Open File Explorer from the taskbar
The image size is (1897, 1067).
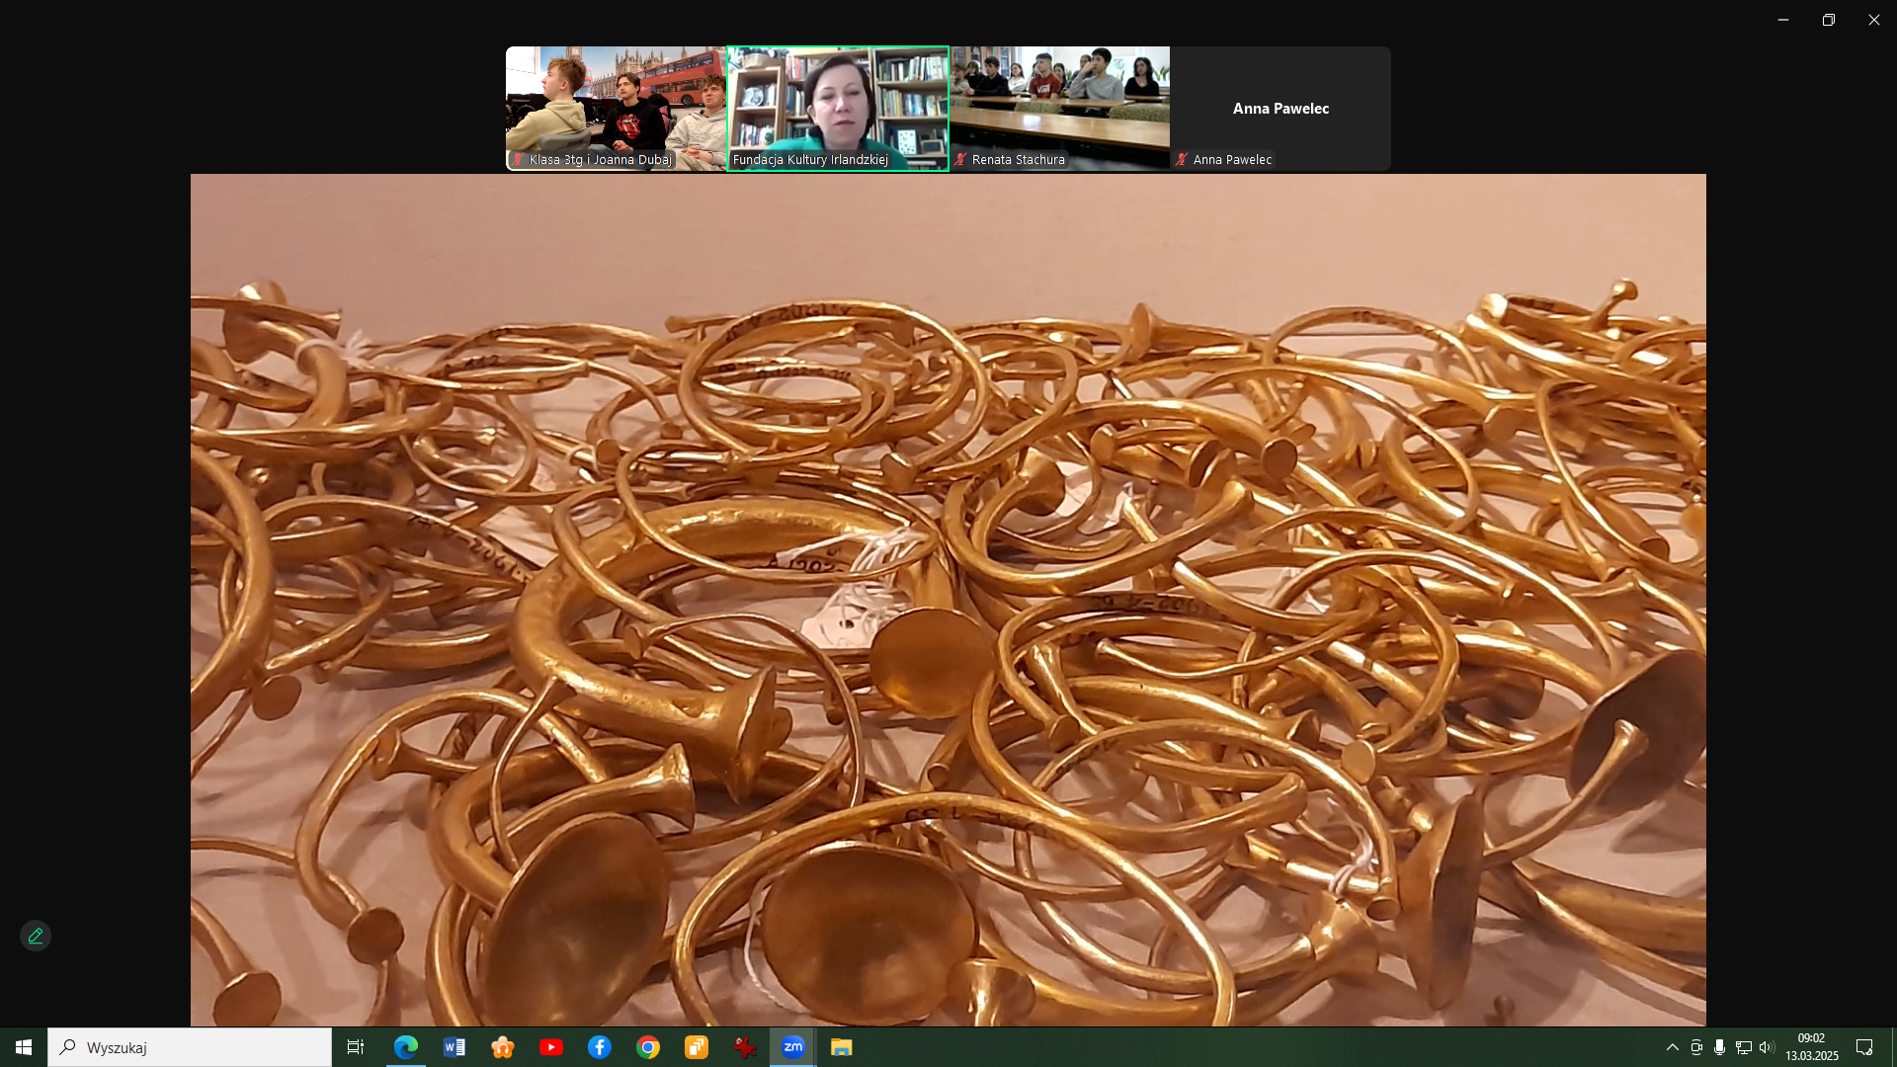pyautogui.click(x=841, y=1047)
